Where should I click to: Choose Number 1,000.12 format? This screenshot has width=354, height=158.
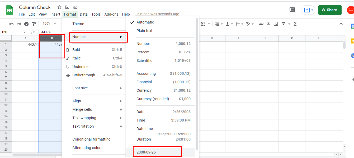[x=161, y=44]
